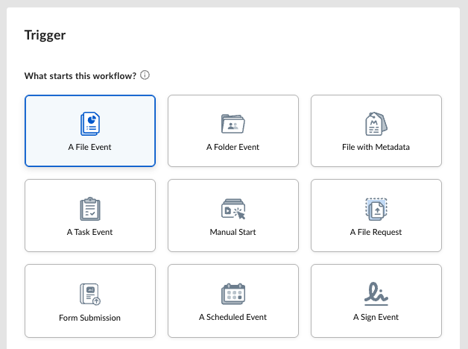The height and width of the screenshot is (349, 468).
Task: Click the Scheduled Event calendar icon
Action: [233, 293]
